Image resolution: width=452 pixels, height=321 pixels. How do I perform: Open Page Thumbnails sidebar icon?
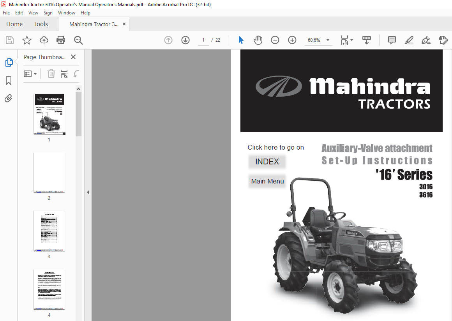pos(9,62)
